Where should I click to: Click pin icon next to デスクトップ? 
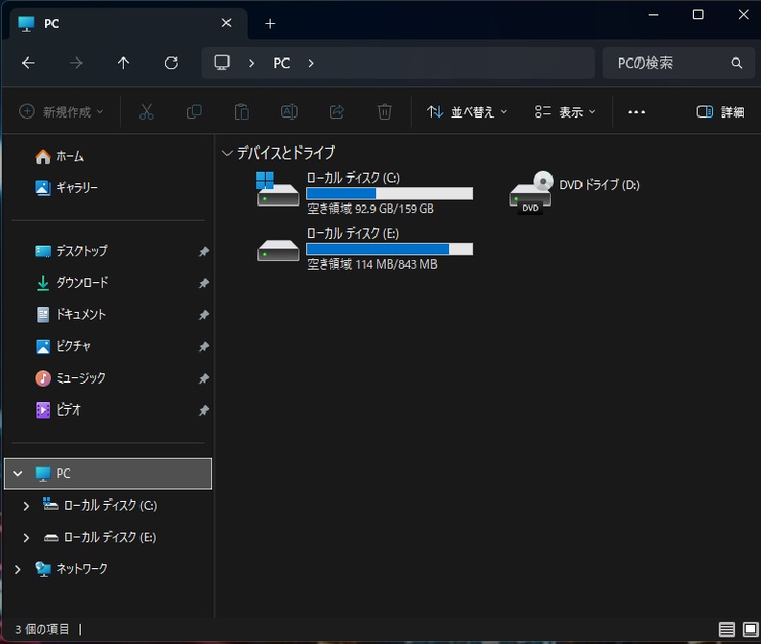click(203, 251)
